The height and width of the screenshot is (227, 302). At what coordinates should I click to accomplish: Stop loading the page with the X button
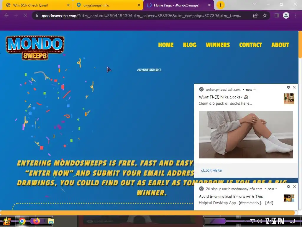[x=25, y=15]
